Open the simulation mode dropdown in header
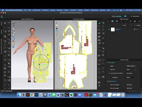Viewport: 142px width, 107px height. click(136, 16)
